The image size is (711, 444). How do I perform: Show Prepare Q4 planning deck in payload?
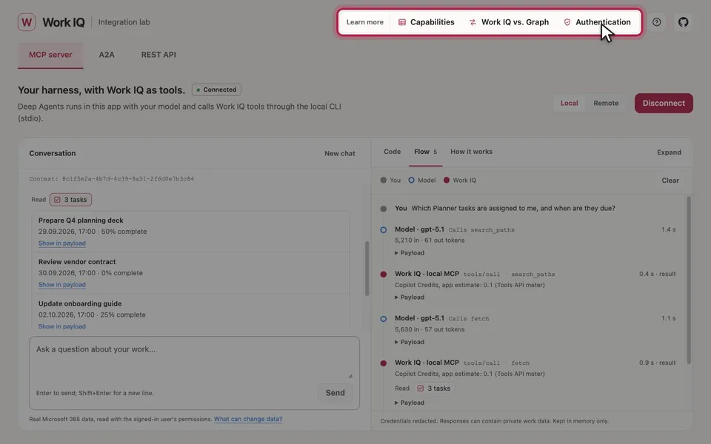[x=62, y=243]
